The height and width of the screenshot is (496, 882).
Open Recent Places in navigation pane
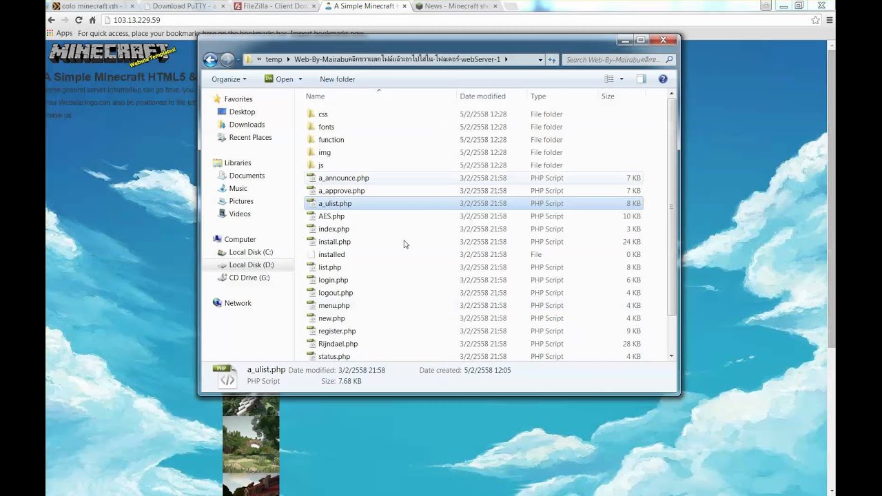(250, 137)
